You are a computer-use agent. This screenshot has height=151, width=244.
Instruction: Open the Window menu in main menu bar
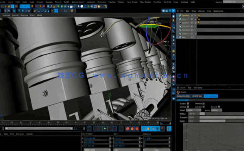(x=184, y=2)
